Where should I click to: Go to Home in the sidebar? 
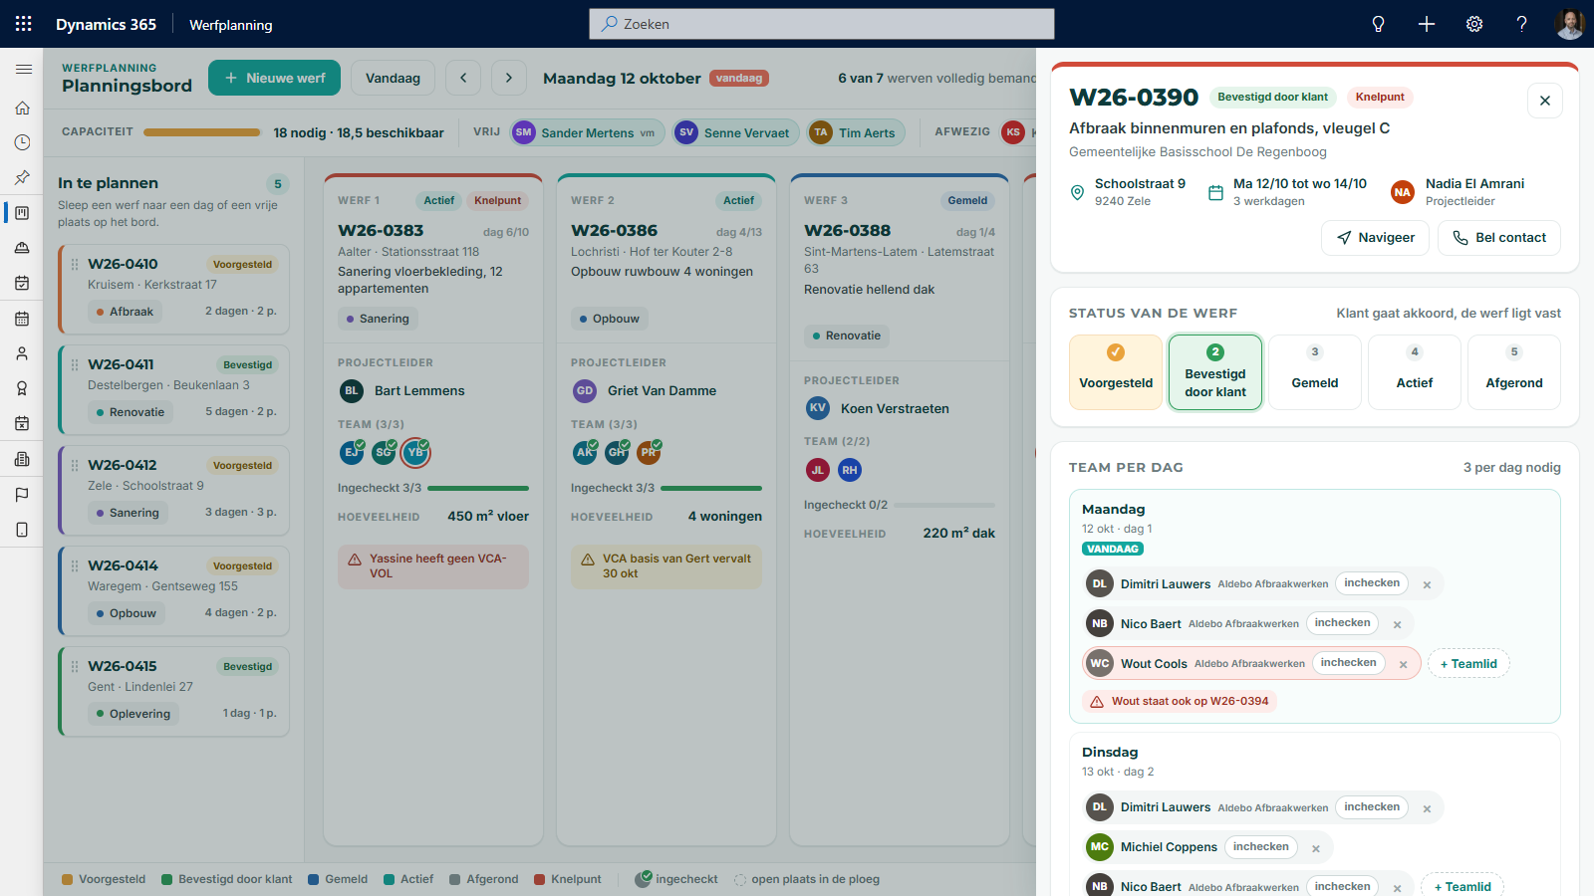[22, 108]
